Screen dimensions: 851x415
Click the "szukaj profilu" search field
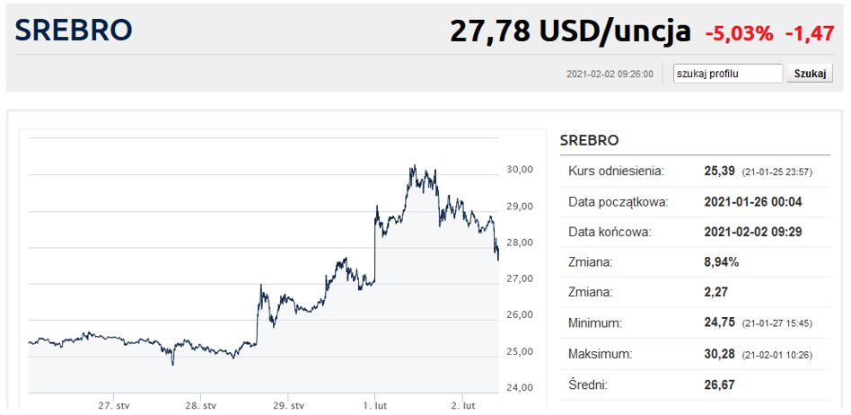tap(727, 74)
